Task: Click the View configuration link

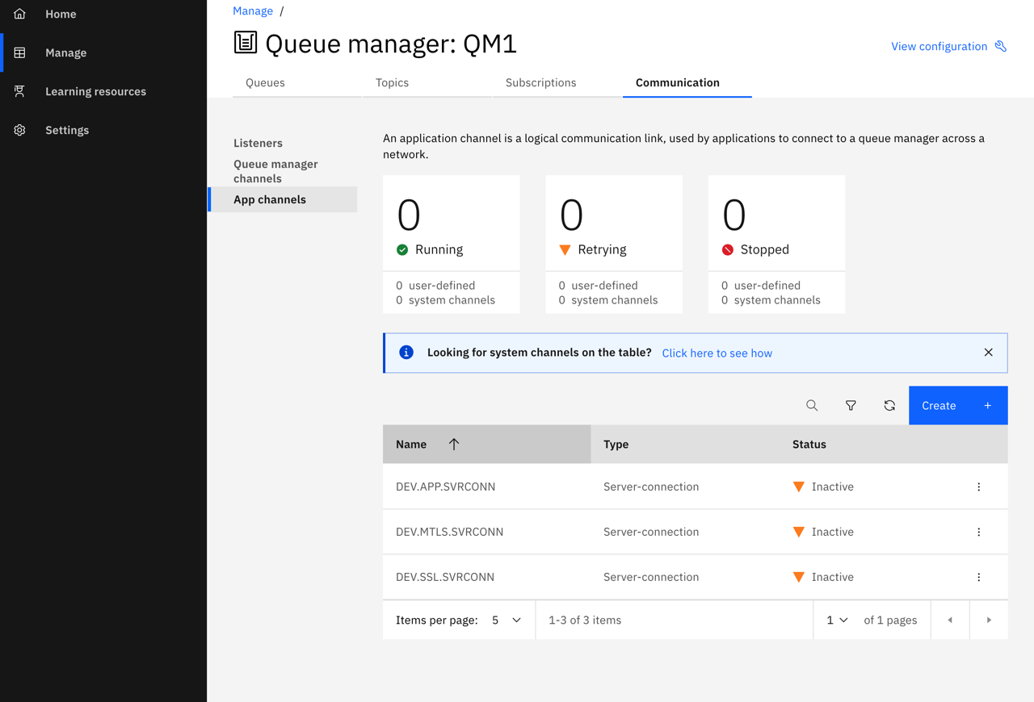Action: tap(939, 46)
